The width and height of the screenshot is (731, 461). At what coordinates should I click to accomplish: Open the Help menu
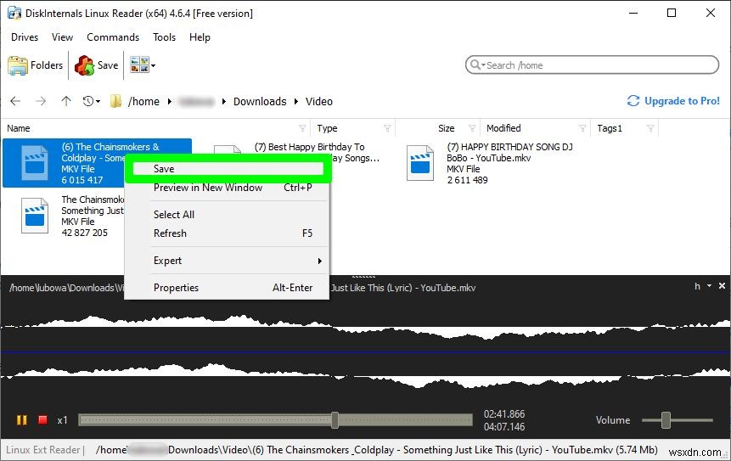point(200,37)
